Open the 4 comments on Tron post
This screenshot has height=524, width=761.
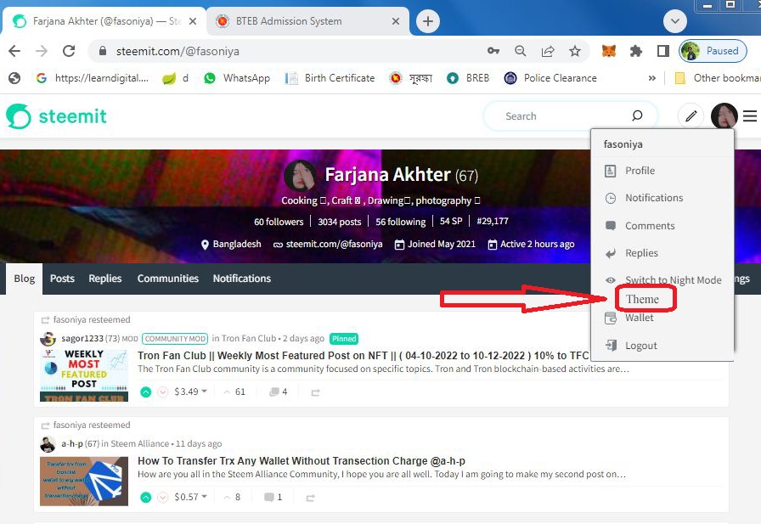point(279,392)
